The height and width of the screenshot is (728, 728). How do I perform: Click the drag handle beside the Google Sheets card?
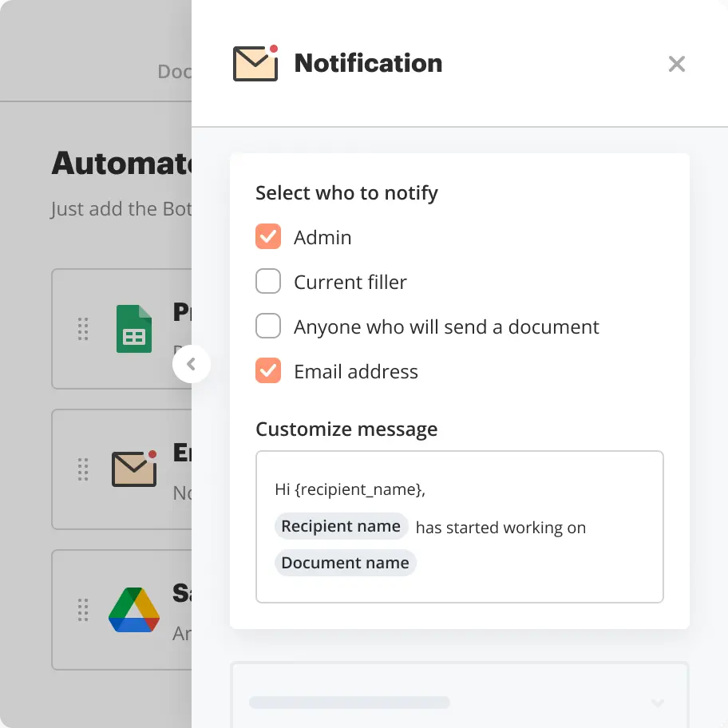point(83,329)
